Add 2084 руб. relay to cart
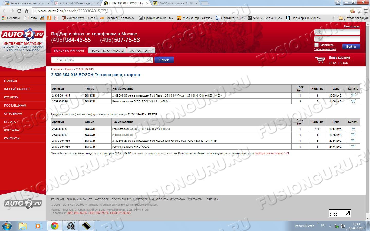This screenshot has height=231, width=370. pos(353,140)
